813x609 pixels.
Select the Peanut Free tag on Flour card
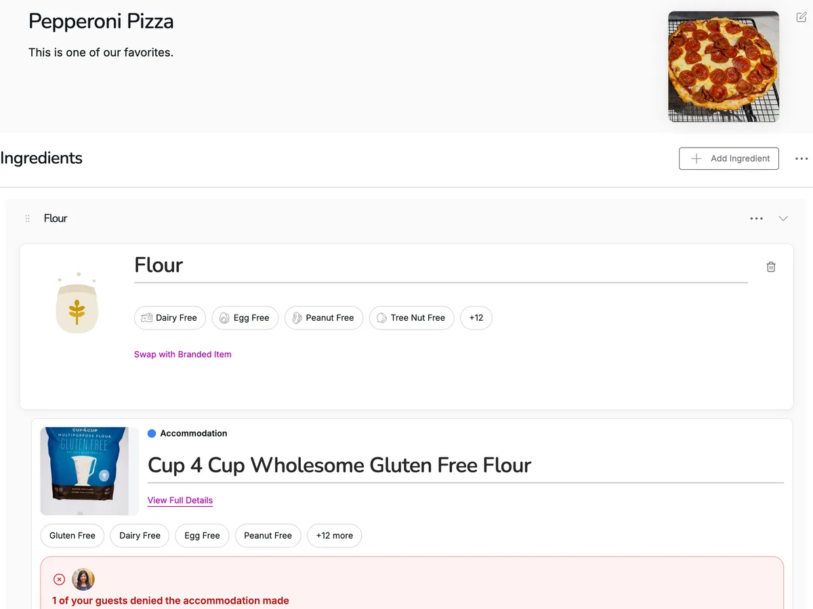(324, 318)
